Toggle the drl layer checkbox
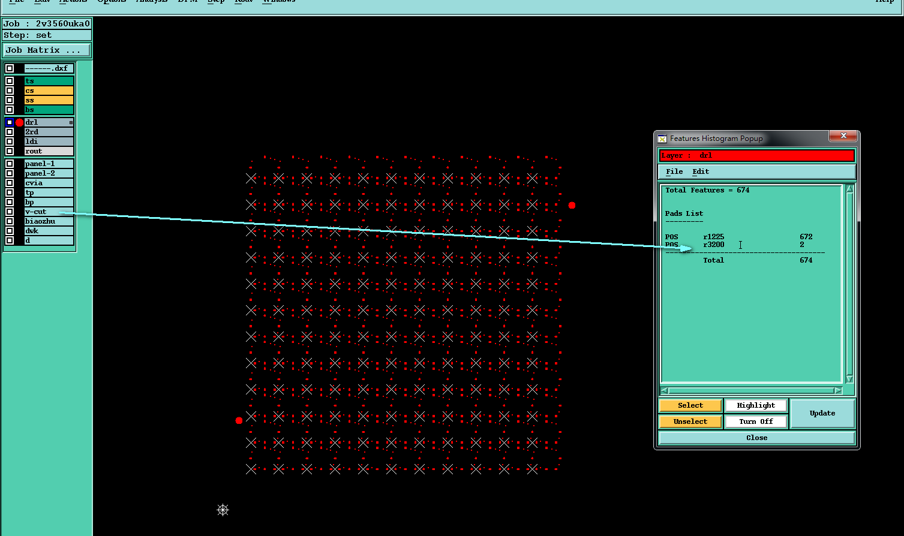The width and height of the screenshot is (904, 536). [x=10, y=122]
